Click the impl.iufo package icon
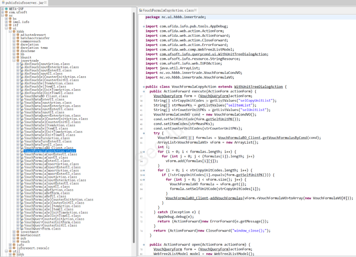The width and height of the screenshot is (356, 257). click(10, 22)
